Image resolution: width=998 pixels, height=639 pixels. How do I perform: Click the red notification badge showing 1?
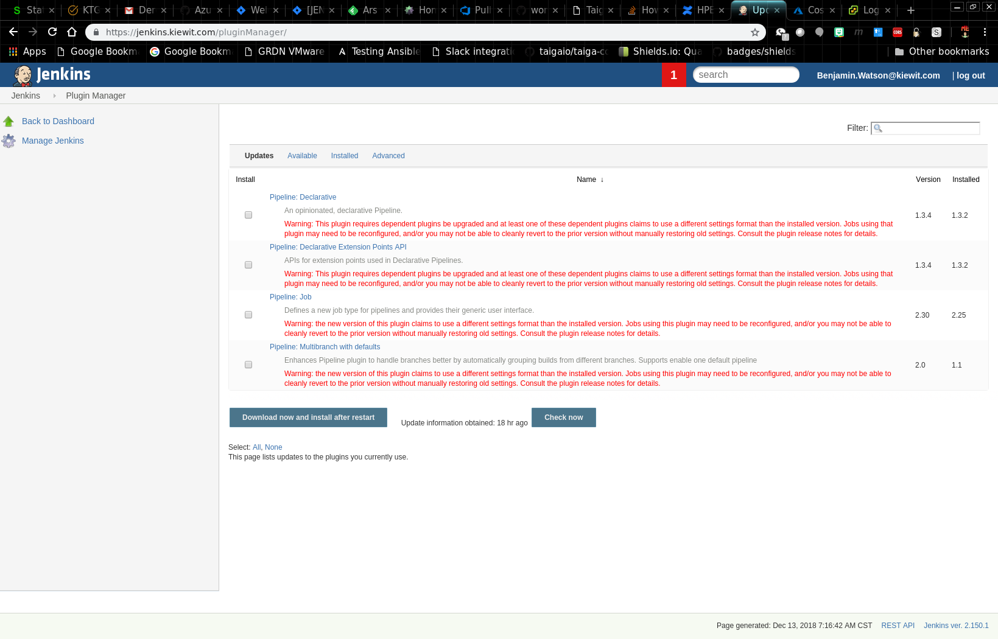(674, 75)
